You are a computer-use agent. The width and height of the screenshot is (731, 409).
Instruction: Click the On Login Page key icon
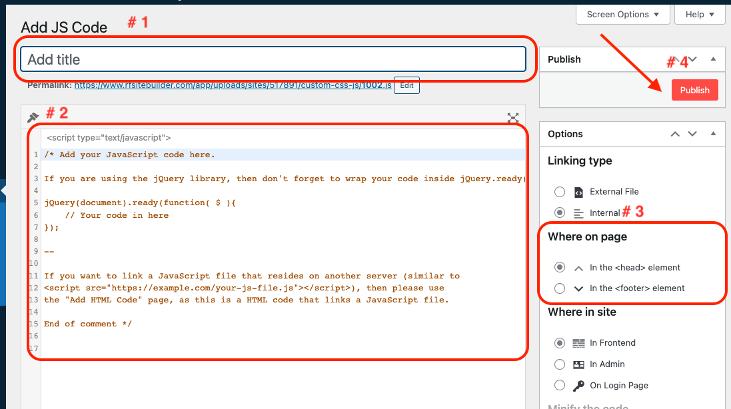point(578,386)
